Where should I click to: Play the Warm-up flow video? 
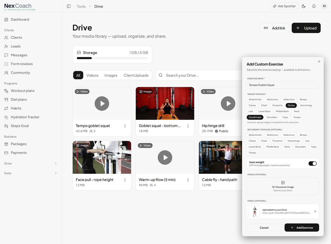click(165, 158)
